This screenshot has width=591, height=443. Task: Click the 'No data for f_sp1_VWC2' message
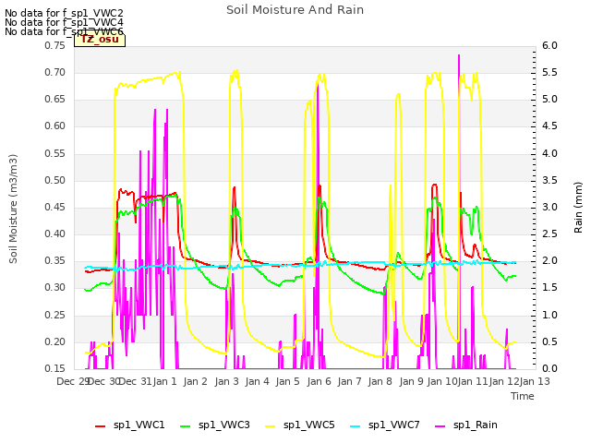coord(64,13)
